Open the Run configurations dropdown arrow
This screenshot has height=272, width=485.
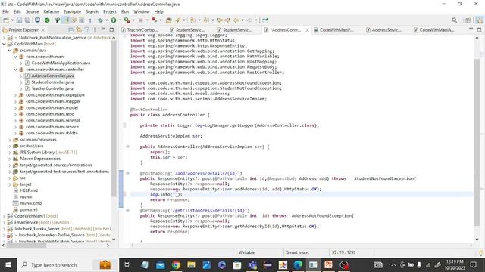[x=120, y=20]
